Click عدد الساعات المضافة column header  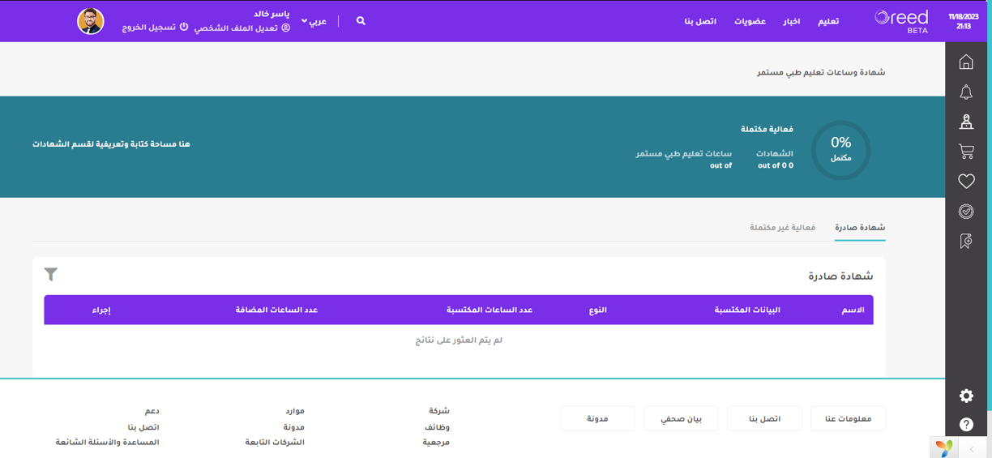coord(276,310)
